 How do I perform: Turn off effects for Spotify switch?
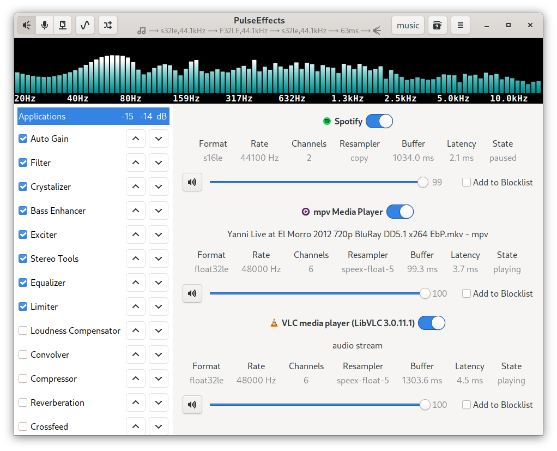point(379,121)
